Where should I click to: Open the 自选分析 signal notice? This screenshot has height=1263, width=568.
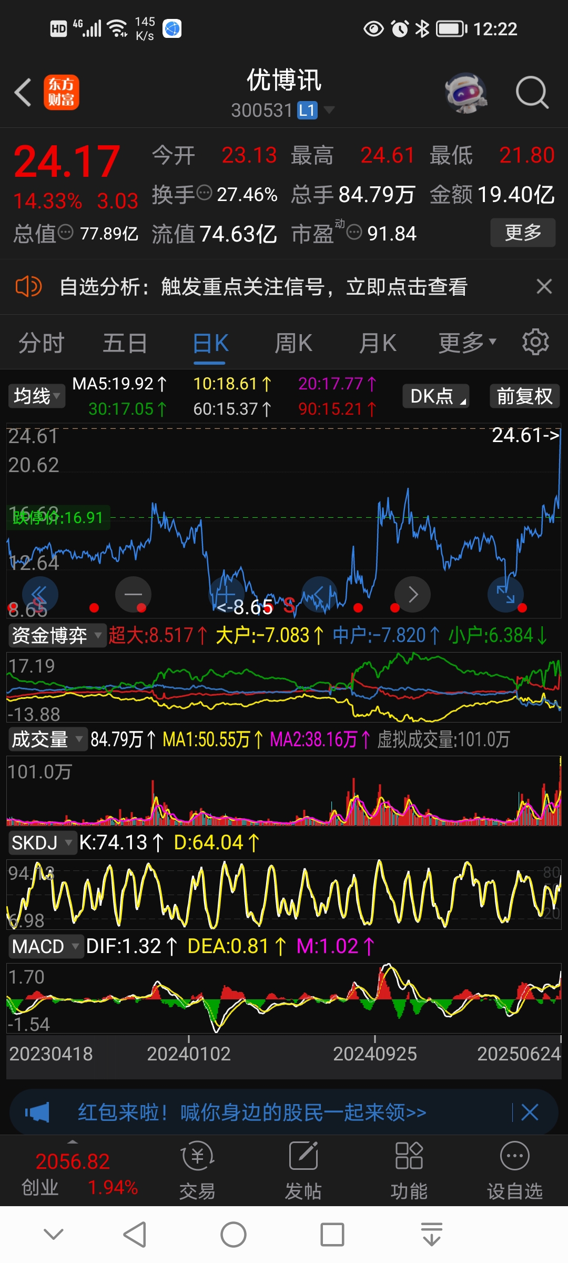[263, 287]
